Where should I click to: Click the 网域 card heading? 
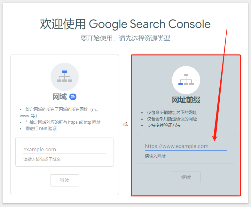(60, 97)
